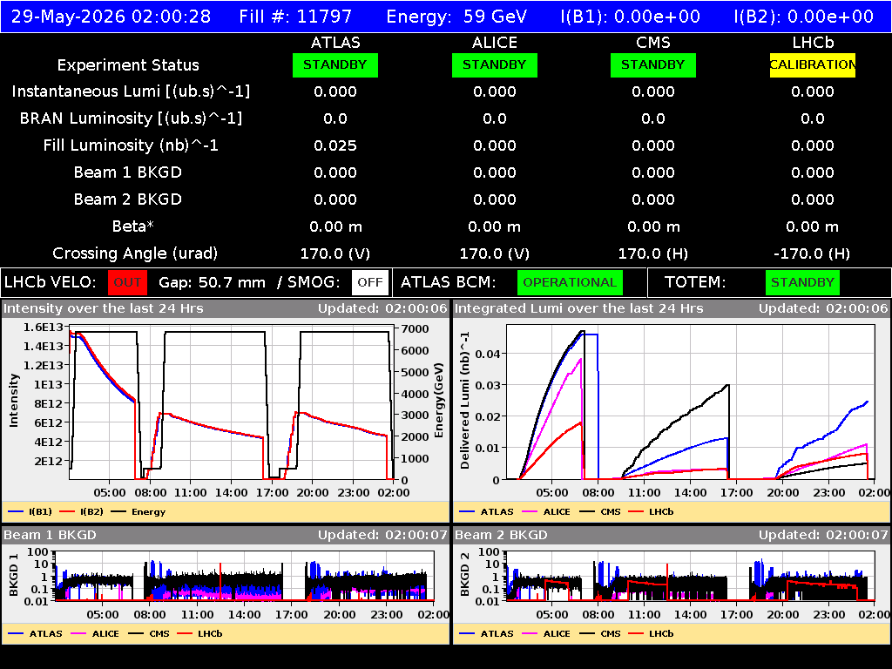Click the ATLAS legend entry in Integrated Lumi chart
The image size is (892, 669).
(486, 512)
